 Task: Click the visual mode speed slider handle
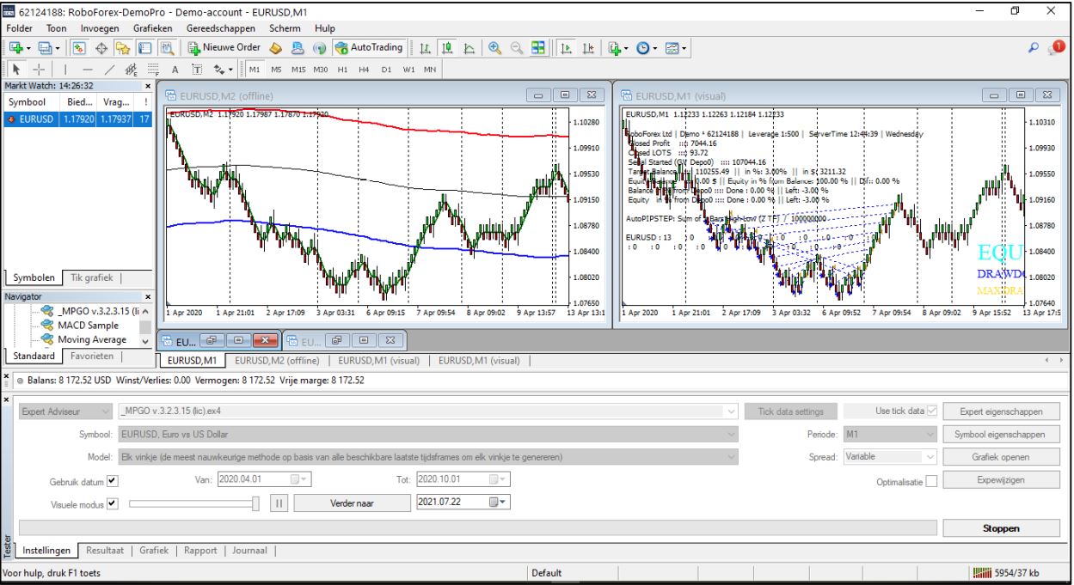point(257,503)
